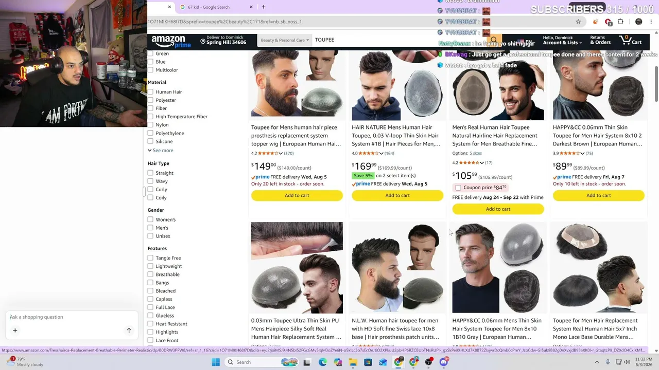Expand See more under Material
Screen dimensions: 659x370
[161, 151]
